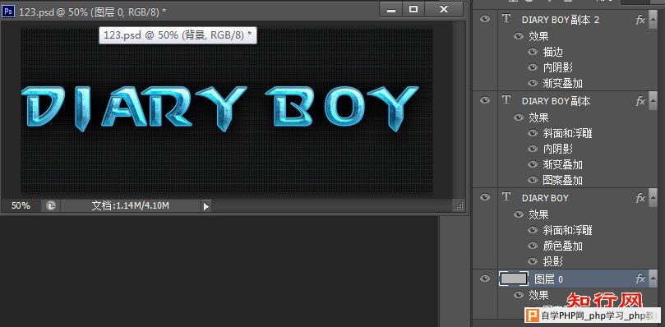Select layer name DIARY BOY 副本 2
Viewport: 665px width, 327px height.
pos(561,20)
